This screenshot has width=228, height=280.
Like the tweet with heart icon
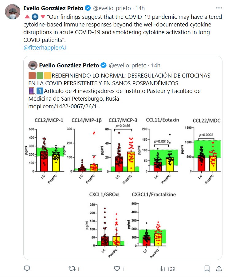coord(117,269)
